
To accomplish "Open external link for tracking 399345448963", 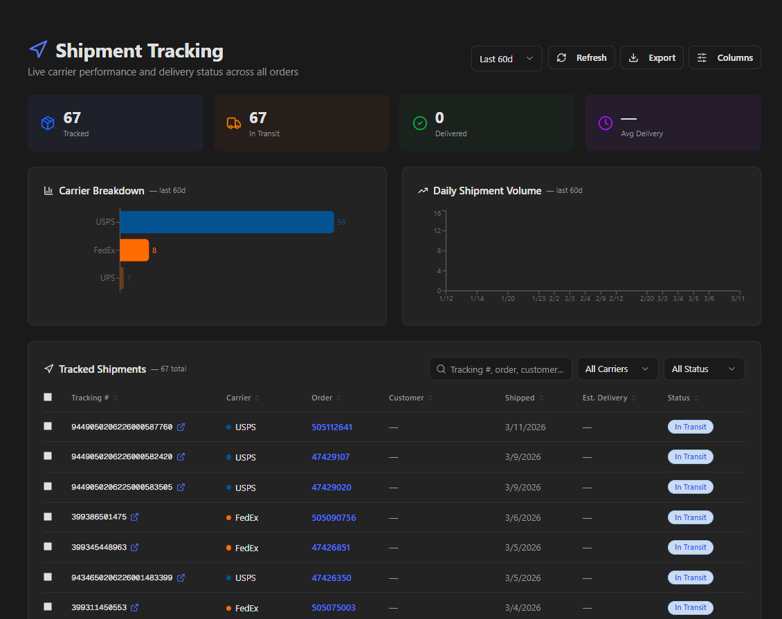I will coord(135,548).
